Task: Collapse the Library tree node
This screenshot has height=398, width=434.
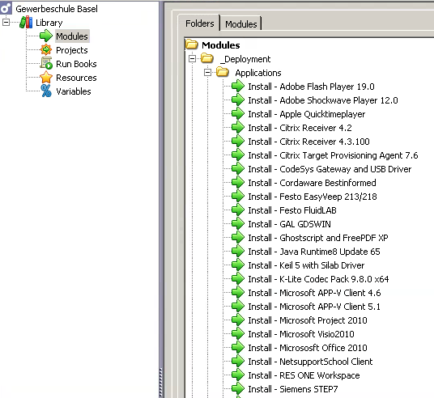Action: pyautogui.click(x=6, y=22)
